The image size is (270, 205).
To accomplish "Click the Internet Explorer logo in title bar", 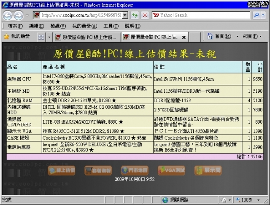I will [x=5, y=5].
